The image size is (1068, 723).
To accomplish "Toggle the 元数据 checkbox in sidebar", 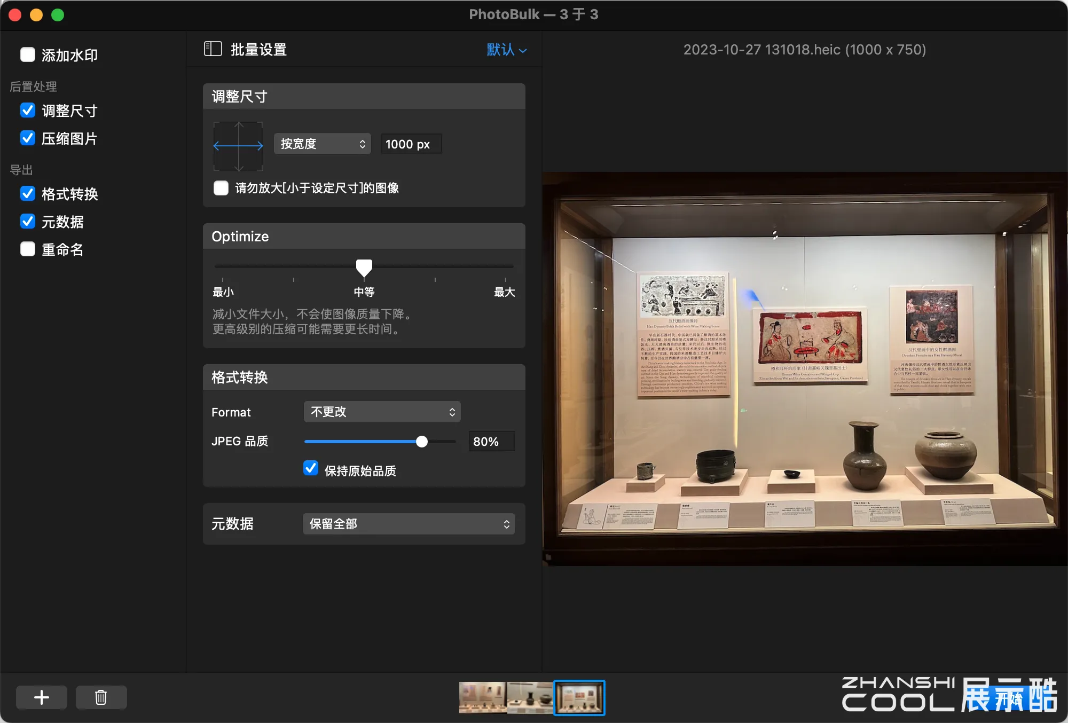I will [x=28, y=222].
